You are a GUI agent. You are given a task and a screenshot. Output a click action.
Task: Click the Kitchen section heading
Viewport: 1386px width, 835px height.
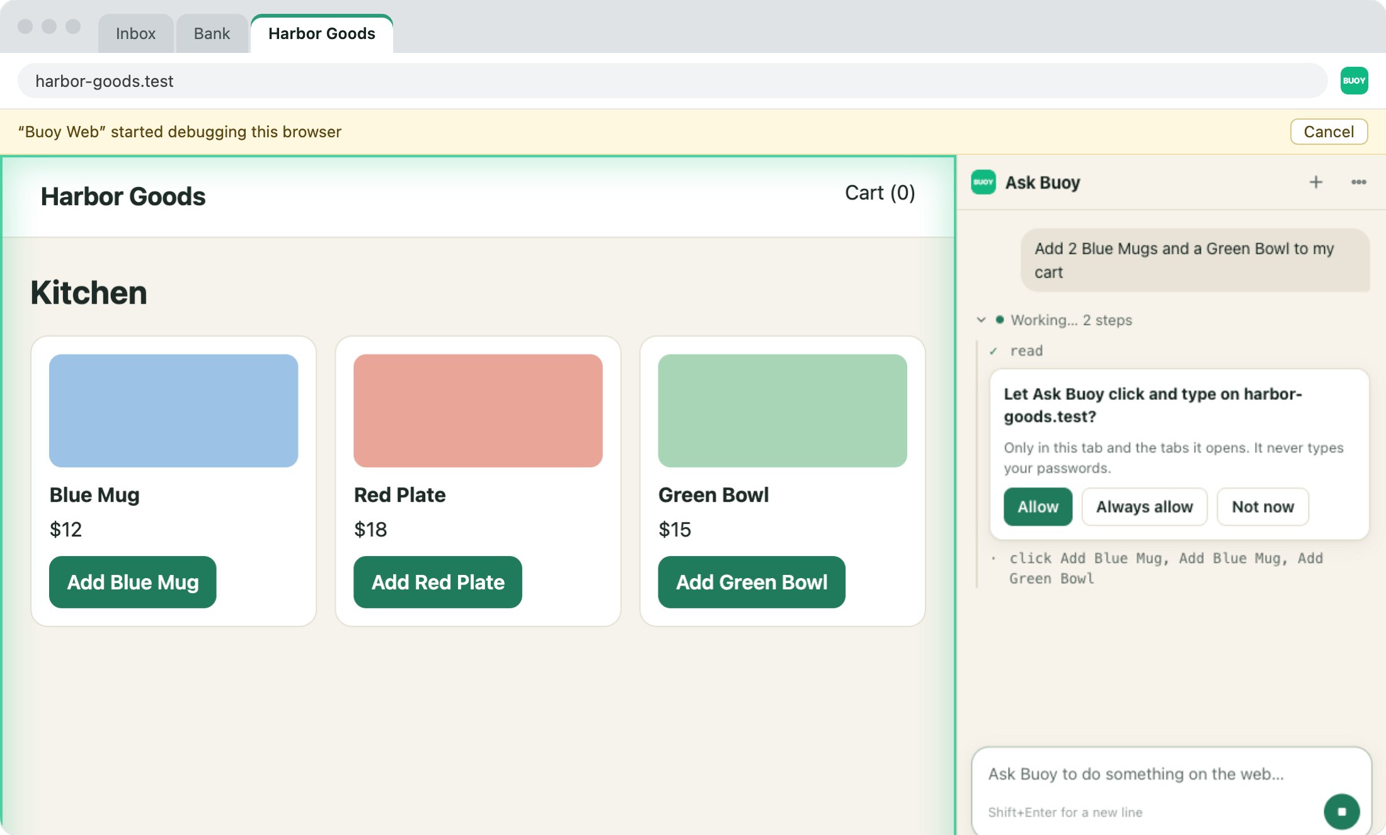click(x=89, y=293)
